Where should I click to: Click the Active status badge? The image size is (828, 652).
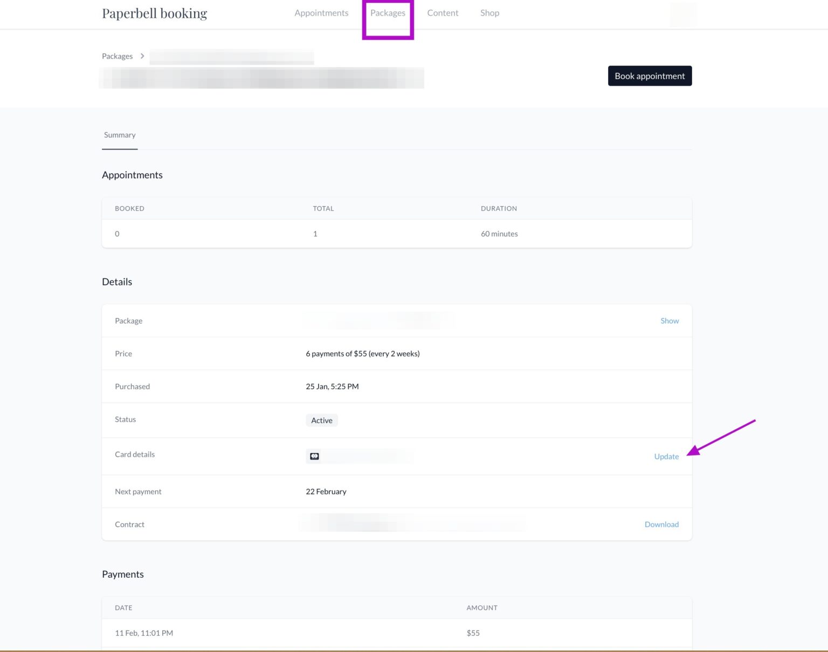pos(321,420)
